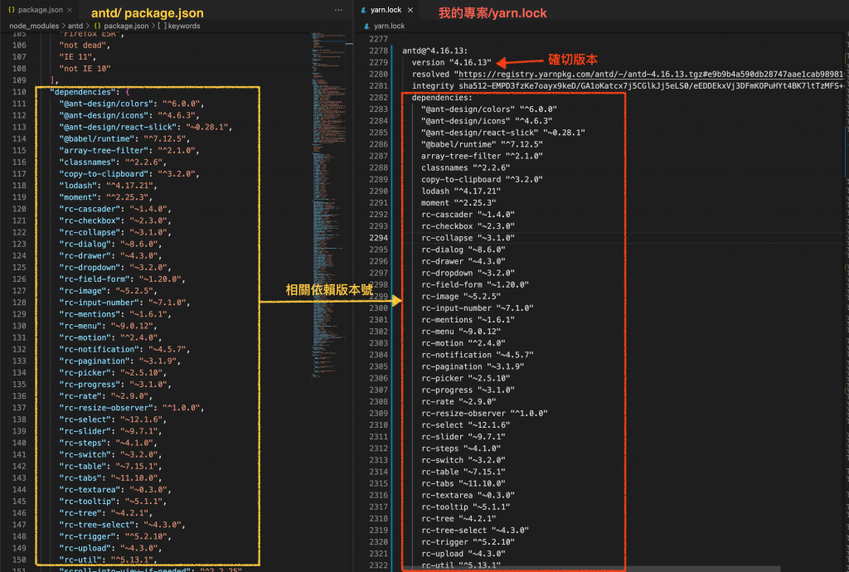Click rc-collapse "~3.1.0" in yarn.lock
The image size is (849, 572).
[468, 238]
